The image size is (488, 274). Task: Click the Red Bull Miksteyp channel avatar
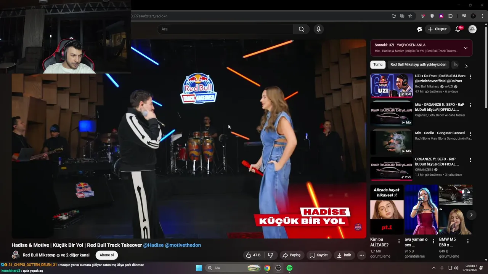(16, 255)
